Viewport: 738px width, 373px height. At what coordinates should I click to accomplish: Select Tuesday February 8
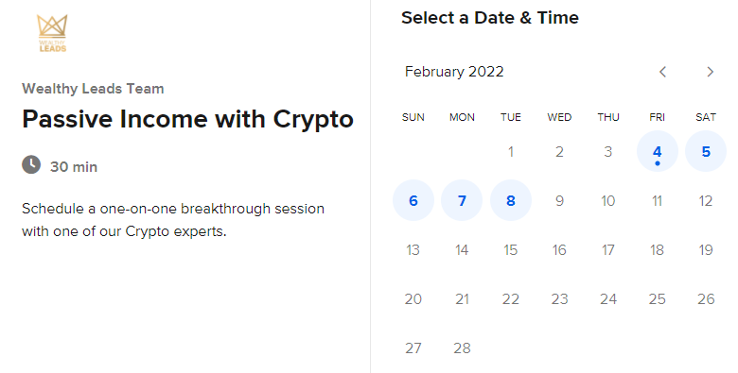pyautogui.click(x=511, y=200)
